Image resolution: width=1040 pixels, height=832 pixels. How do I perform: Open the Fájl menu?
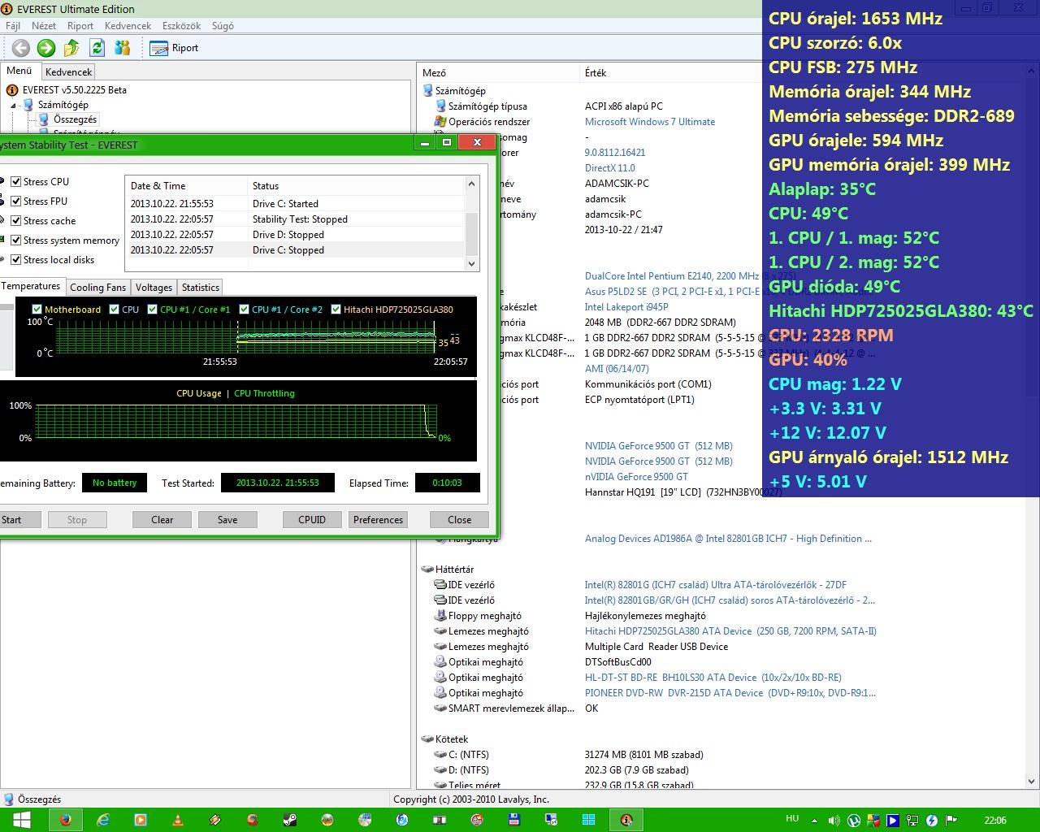click(13, 26)
